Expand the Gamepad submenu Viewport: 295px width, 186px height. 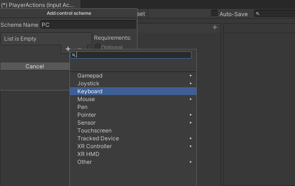133,76
